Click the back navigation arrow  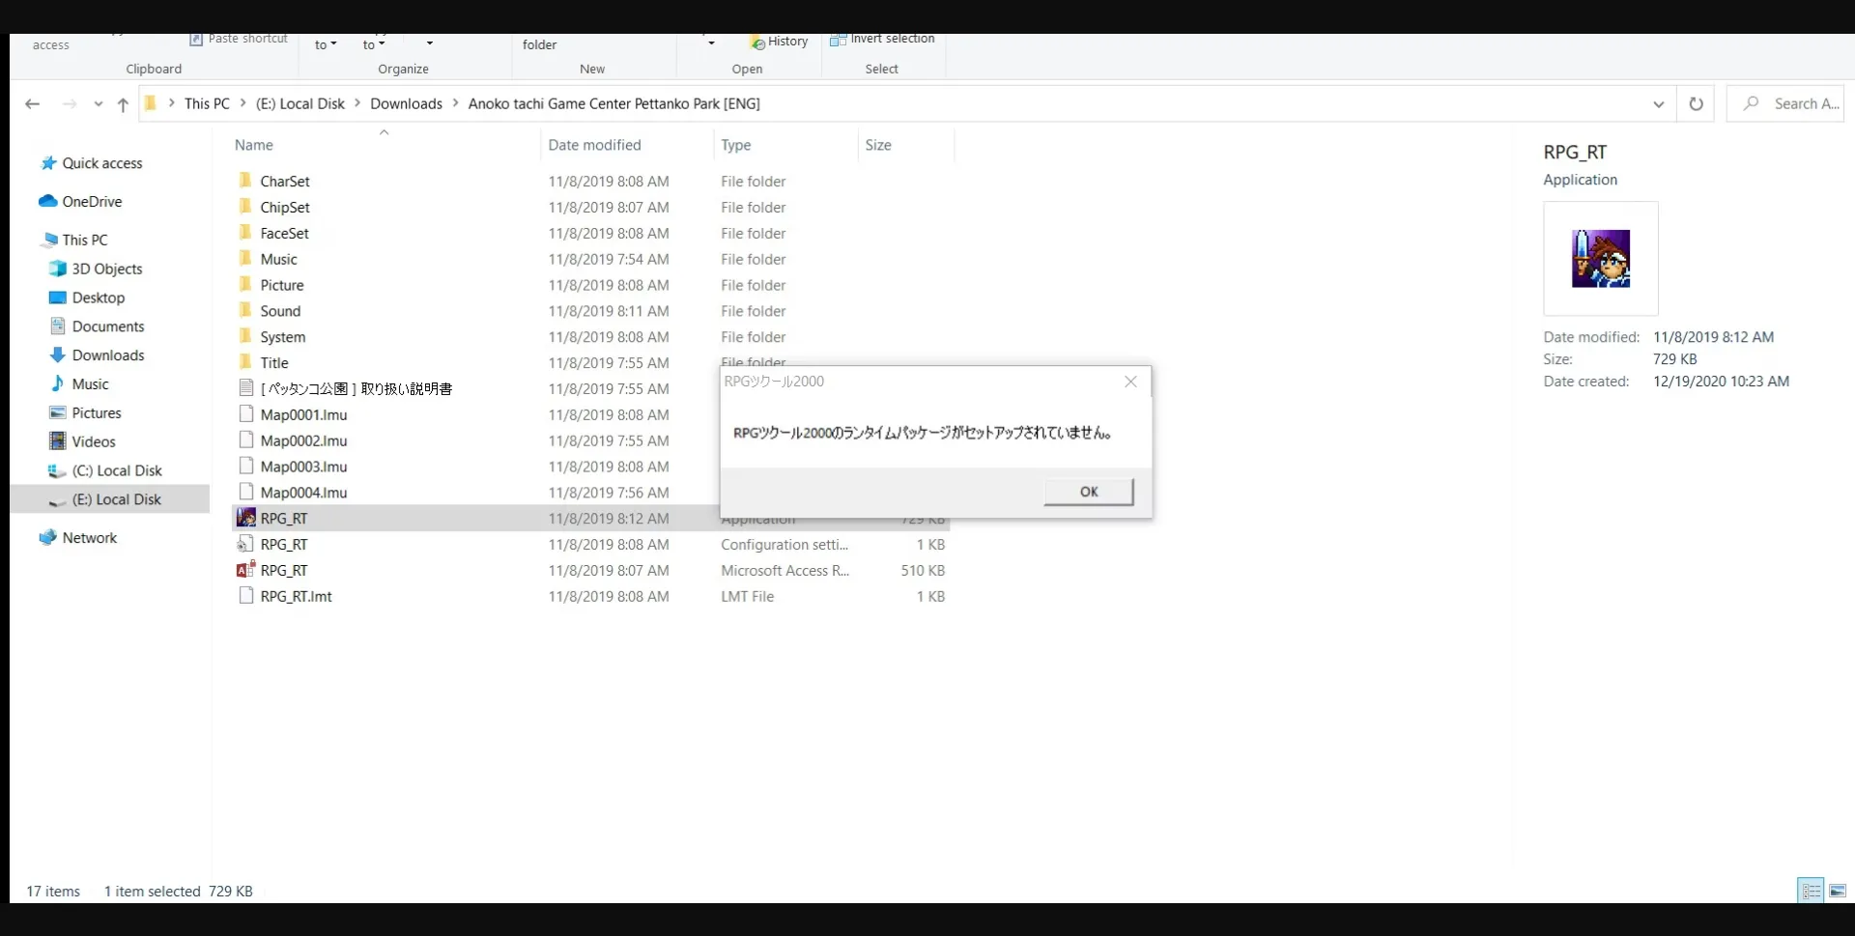click(32, 104)
